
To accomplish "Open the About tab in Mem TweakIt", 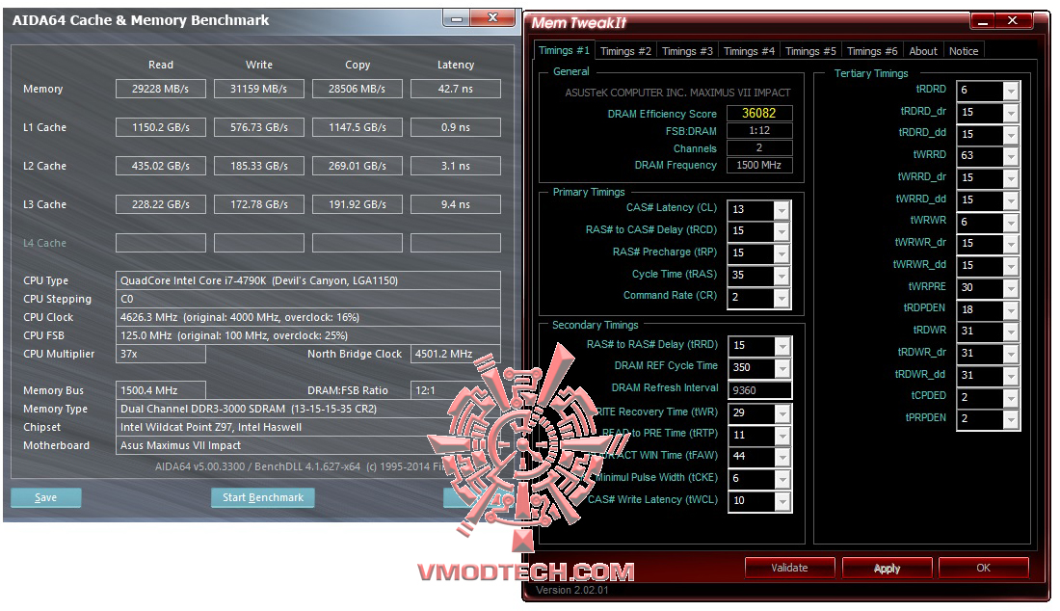I will coord(923,51).
